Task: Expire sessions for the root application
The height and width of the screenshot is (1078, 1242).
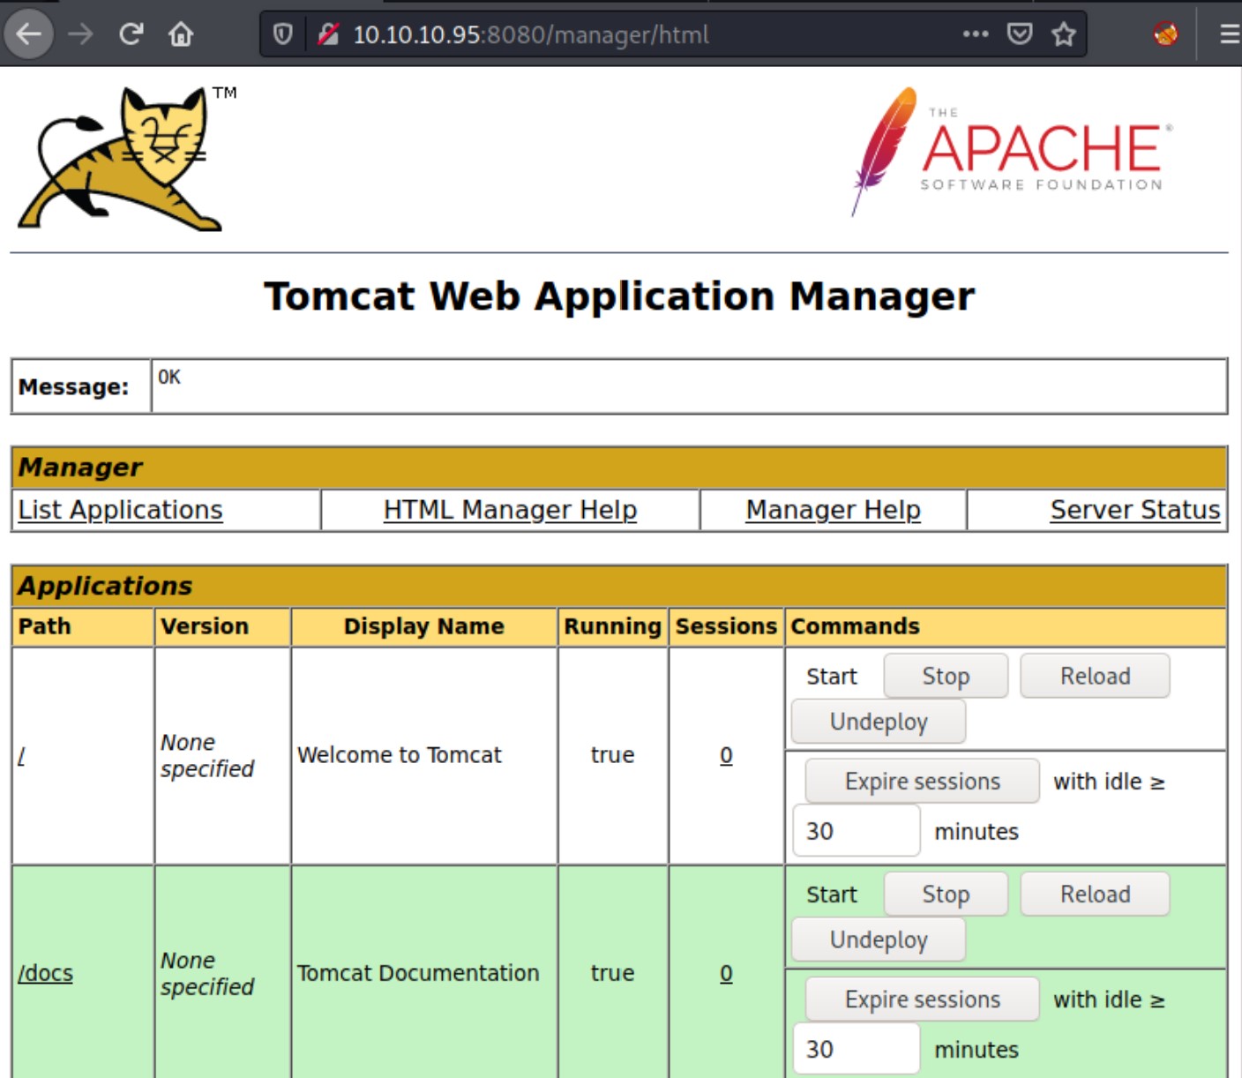Action: pos(922,782)
